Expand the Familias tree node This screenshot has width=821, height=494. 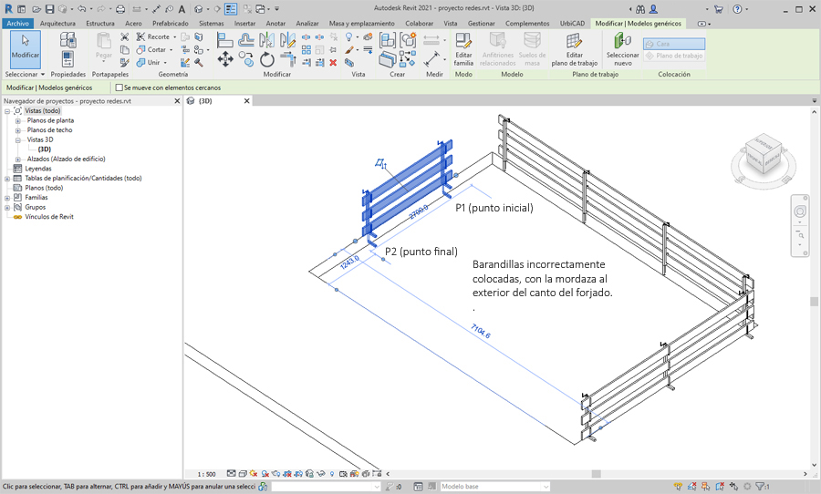click(7, 198)
